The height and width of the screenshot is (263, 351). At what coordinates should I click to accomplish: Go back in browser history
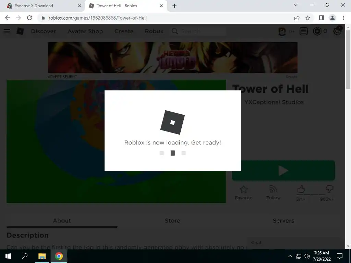click(x=8, y=18)
